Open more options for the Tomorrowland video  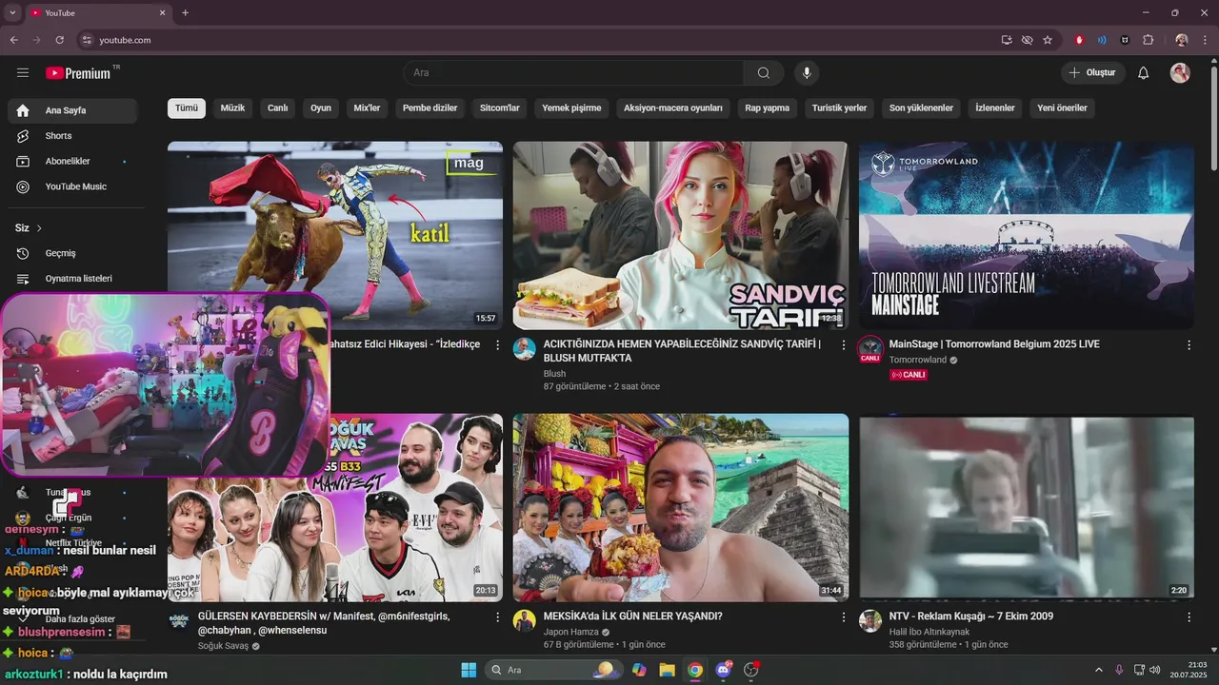(x=1189, y=345)
